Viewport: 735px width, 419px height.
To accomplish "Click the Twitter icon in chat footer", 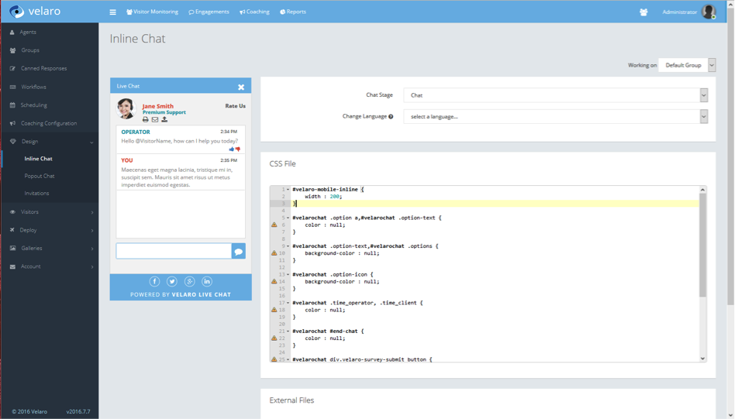I will [172, 281].
